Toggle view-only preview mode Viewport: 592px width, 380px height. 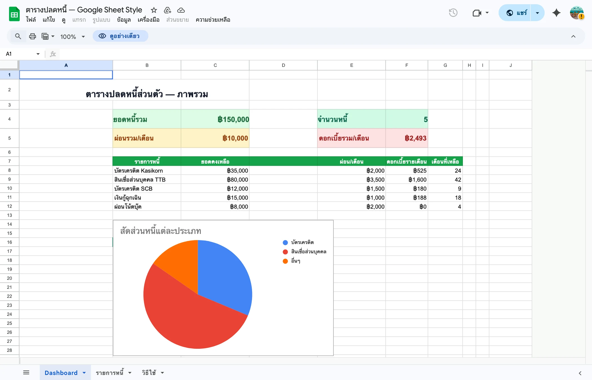tap(121, 36)
